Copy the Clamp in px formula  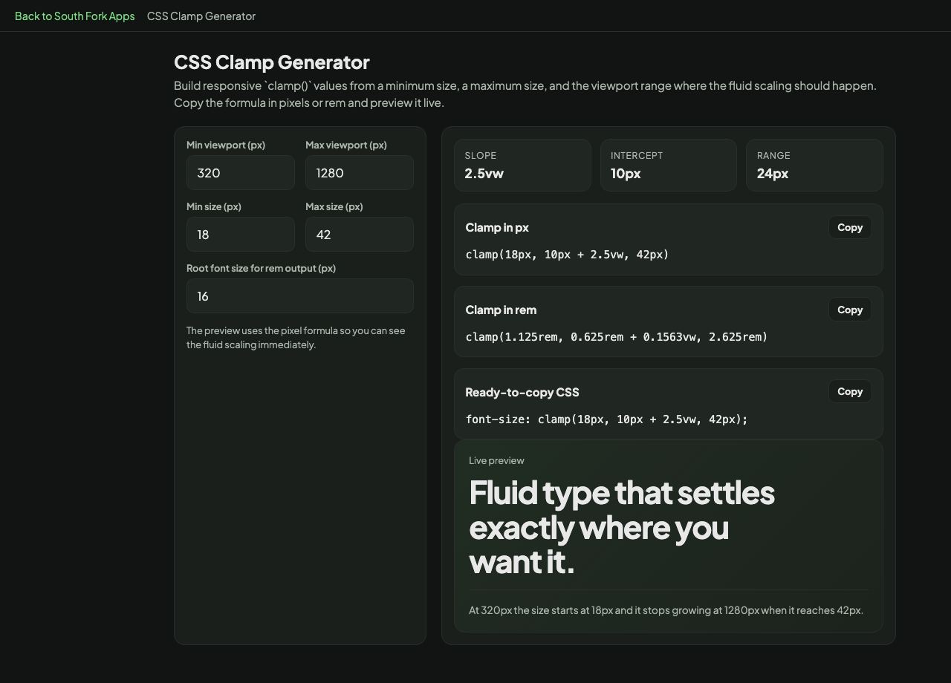(x=850, y=227)
